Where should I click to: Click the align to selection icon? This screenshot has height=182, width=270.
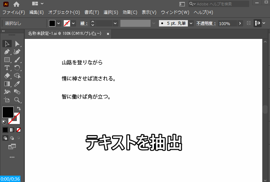pos(258,23)
